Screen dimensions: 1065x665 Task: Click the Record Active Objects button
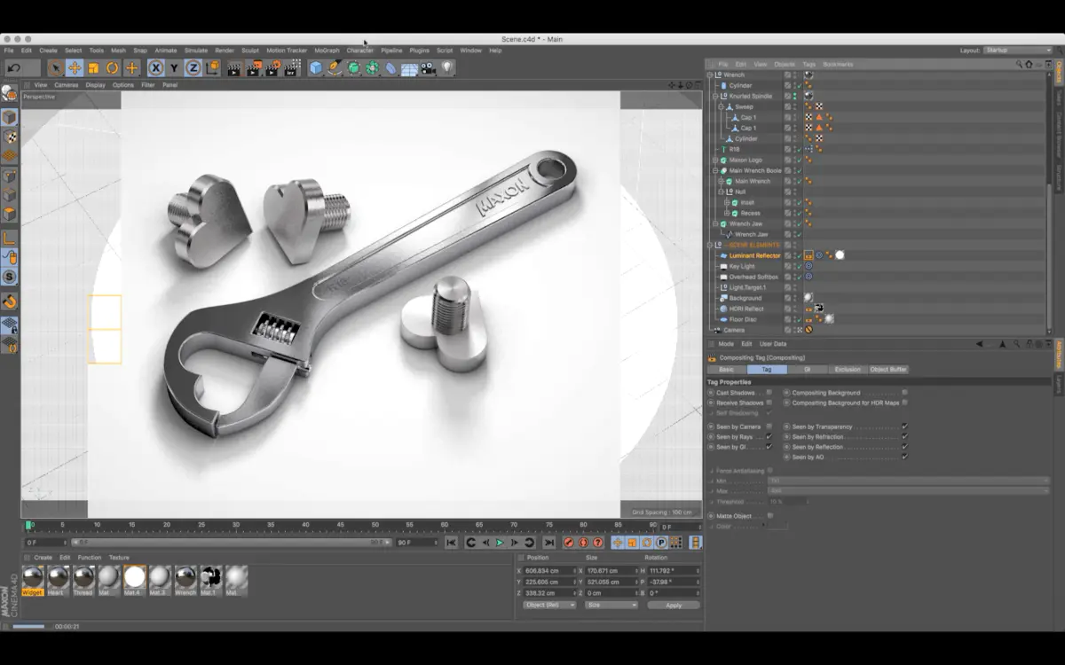[x=568, y=543]
